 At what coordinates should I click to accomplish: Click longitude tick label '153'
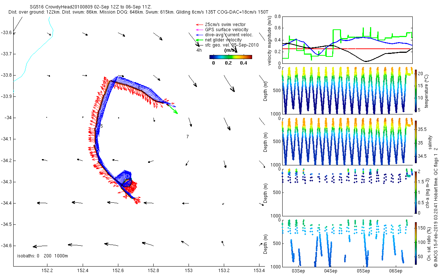189,271
